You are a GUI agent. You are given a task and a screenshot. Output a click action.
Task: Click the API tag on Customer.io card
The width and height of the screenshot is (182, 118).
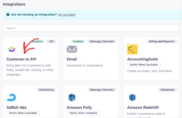(x=51, y=42)
